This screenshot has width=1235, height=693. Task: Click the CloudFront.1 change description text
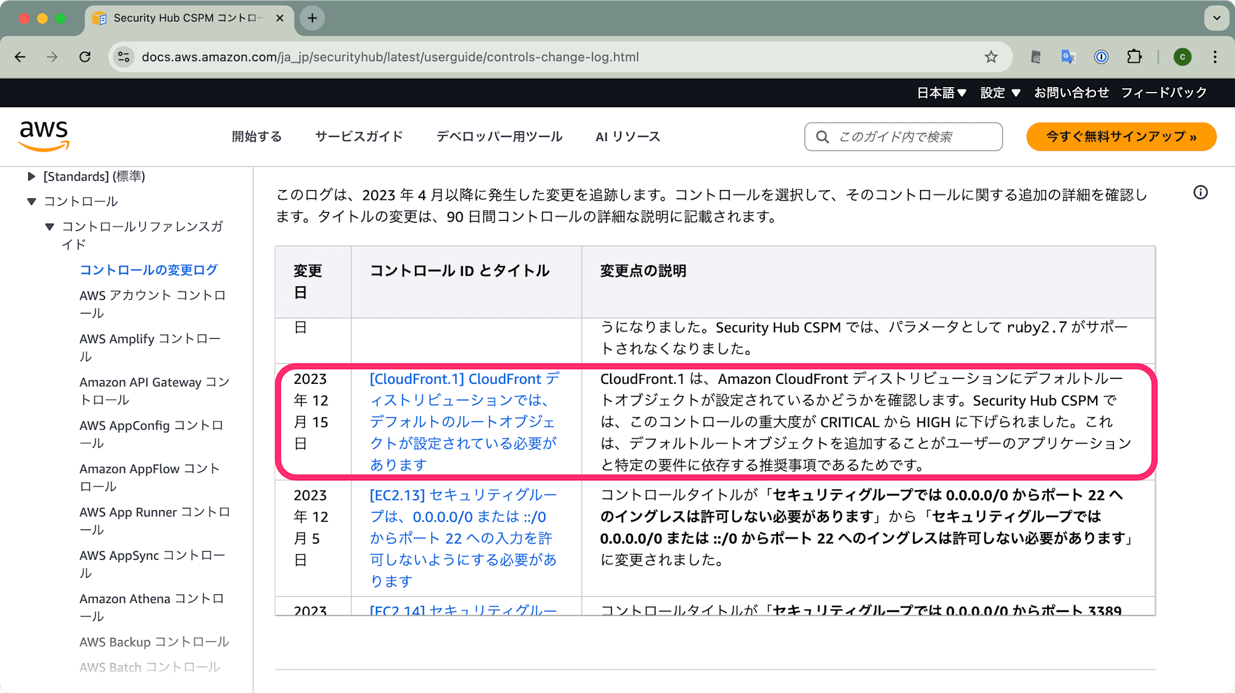866,421
